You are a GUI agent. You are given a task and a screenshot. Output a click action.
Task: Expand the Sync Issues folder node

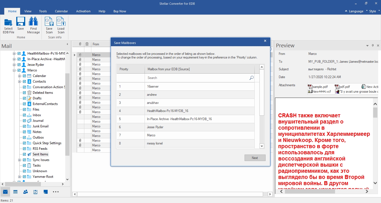[x=20, y=160]
